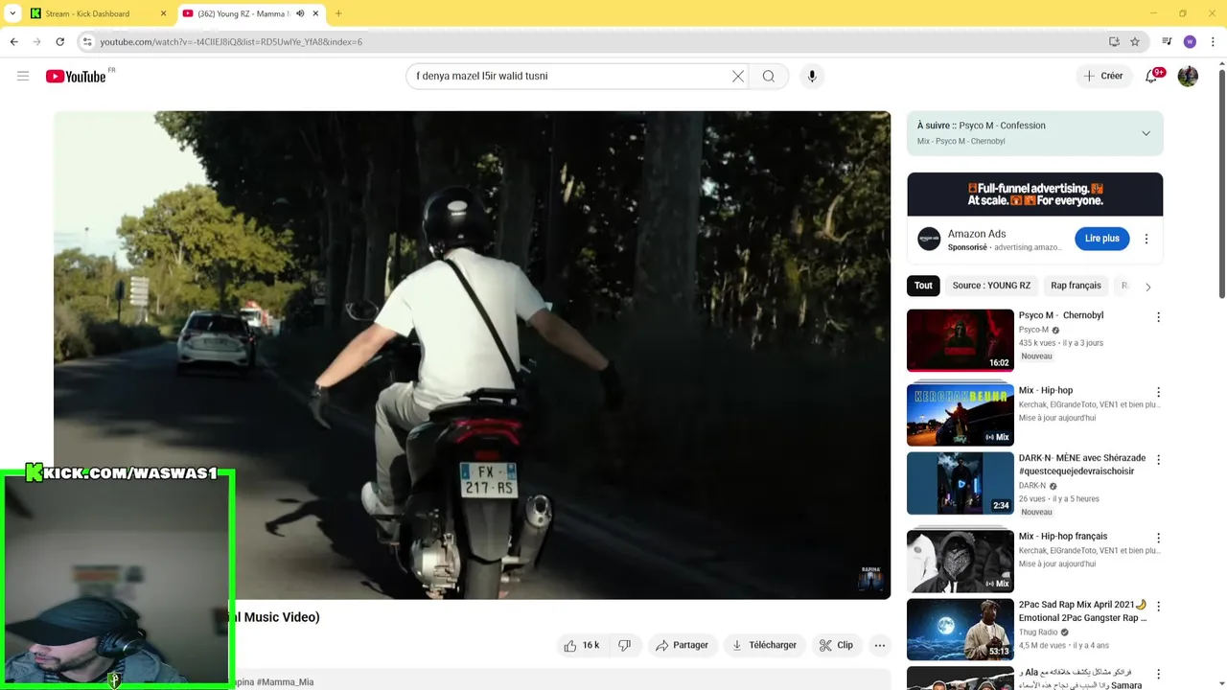The width and height of the screenshot is (1227, 690).
Task: Open Thug Radio channel link
Action: click(1038, 632)
